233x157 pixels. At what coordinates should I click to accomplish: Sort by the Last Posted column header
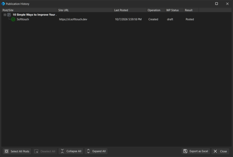pos(130,10)
